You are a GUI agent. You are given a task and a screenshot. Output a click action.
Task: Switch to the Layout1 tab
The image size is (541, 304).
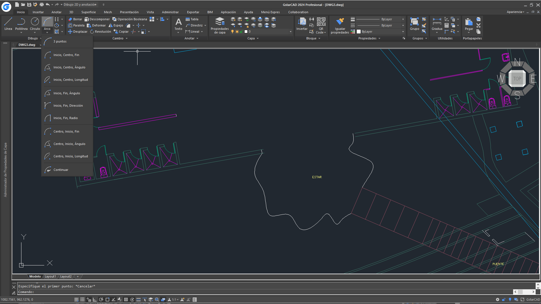[x=50, y=276]
